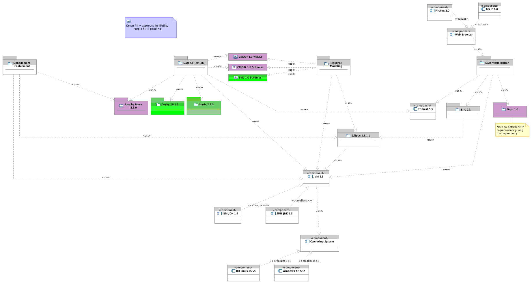
Task: Click the Eclipse 3.3.1.1 package icon
Action: [348, 136]
